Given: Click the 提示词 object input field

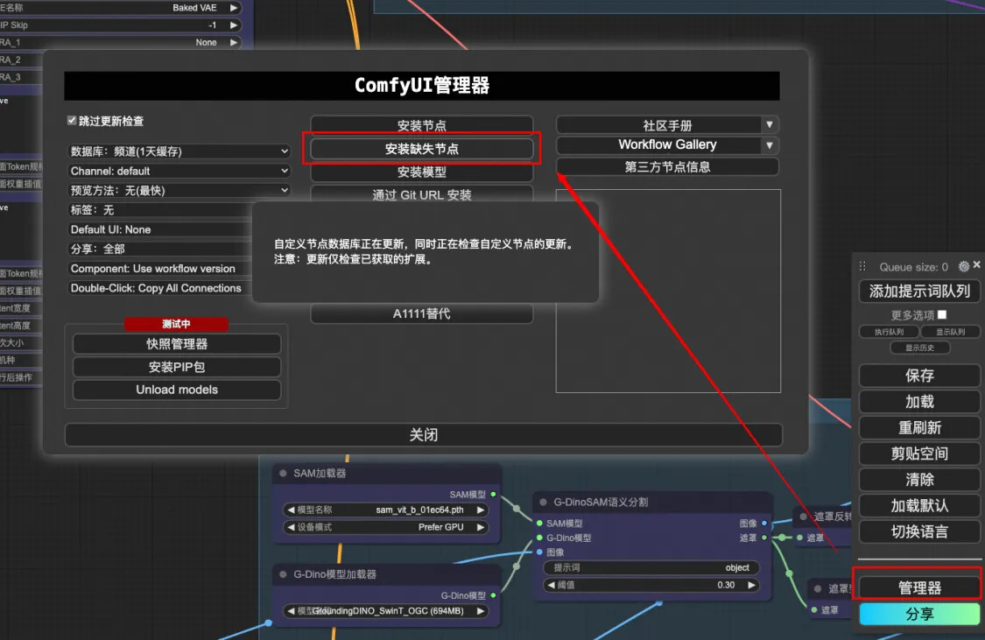Looking at the screenshot, I should pyautogui.click(x=651, y=568).
